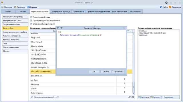Click the Отмена button
Viewport: 183px width, 102px height.
106,72
